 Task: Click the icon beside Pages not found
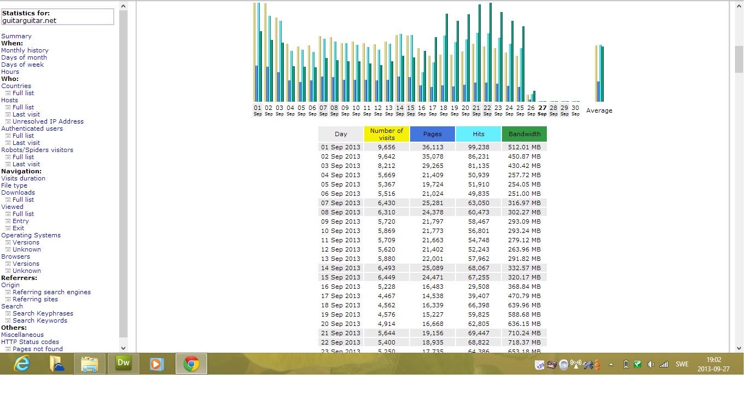8,349
